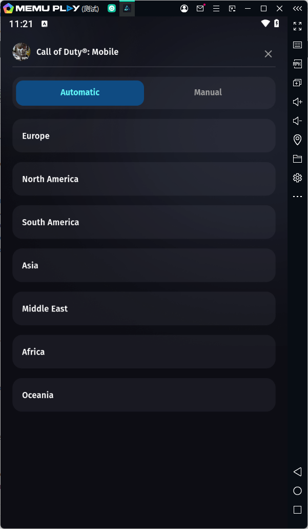Switch to Automatic mode
This screenshot has height=529, width=308.
[x=80, y=93]
